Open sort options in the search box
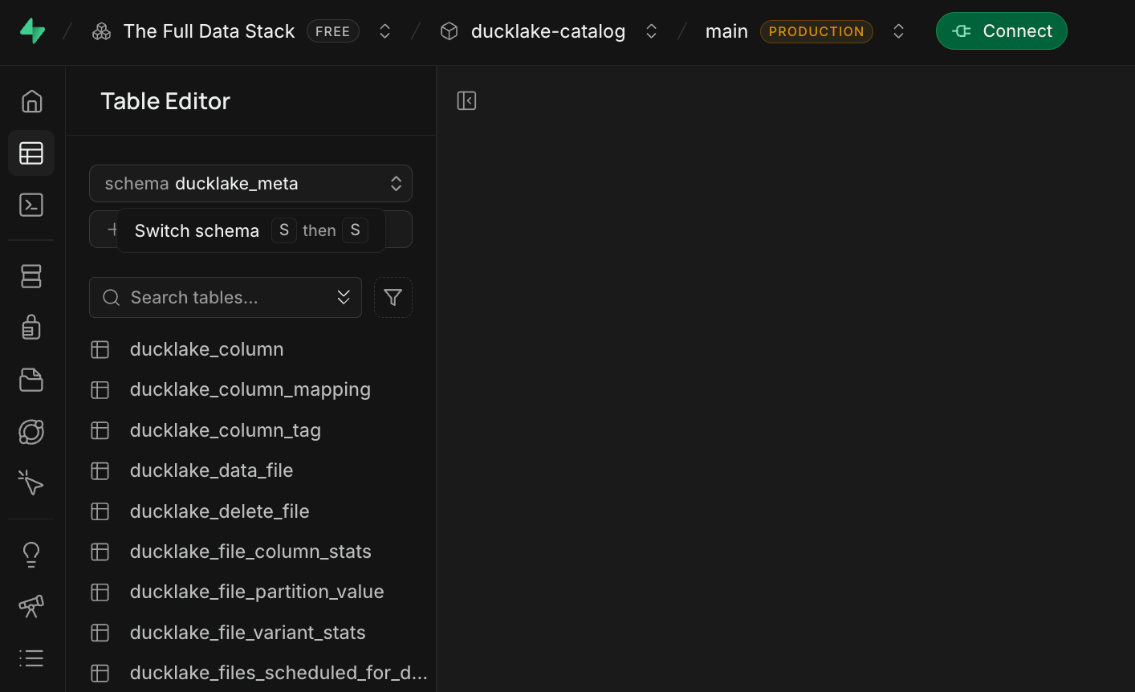Screen dimensions: 1135x692 pos(344,298)
